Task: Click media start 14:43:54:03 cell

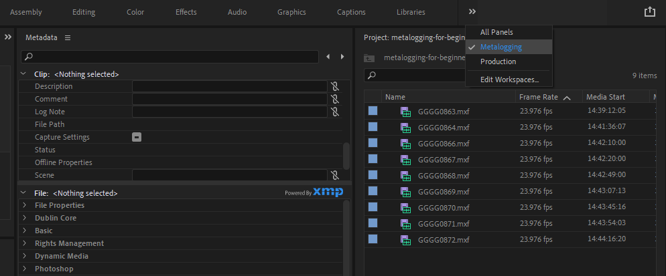Action: (x=606, y=223)
